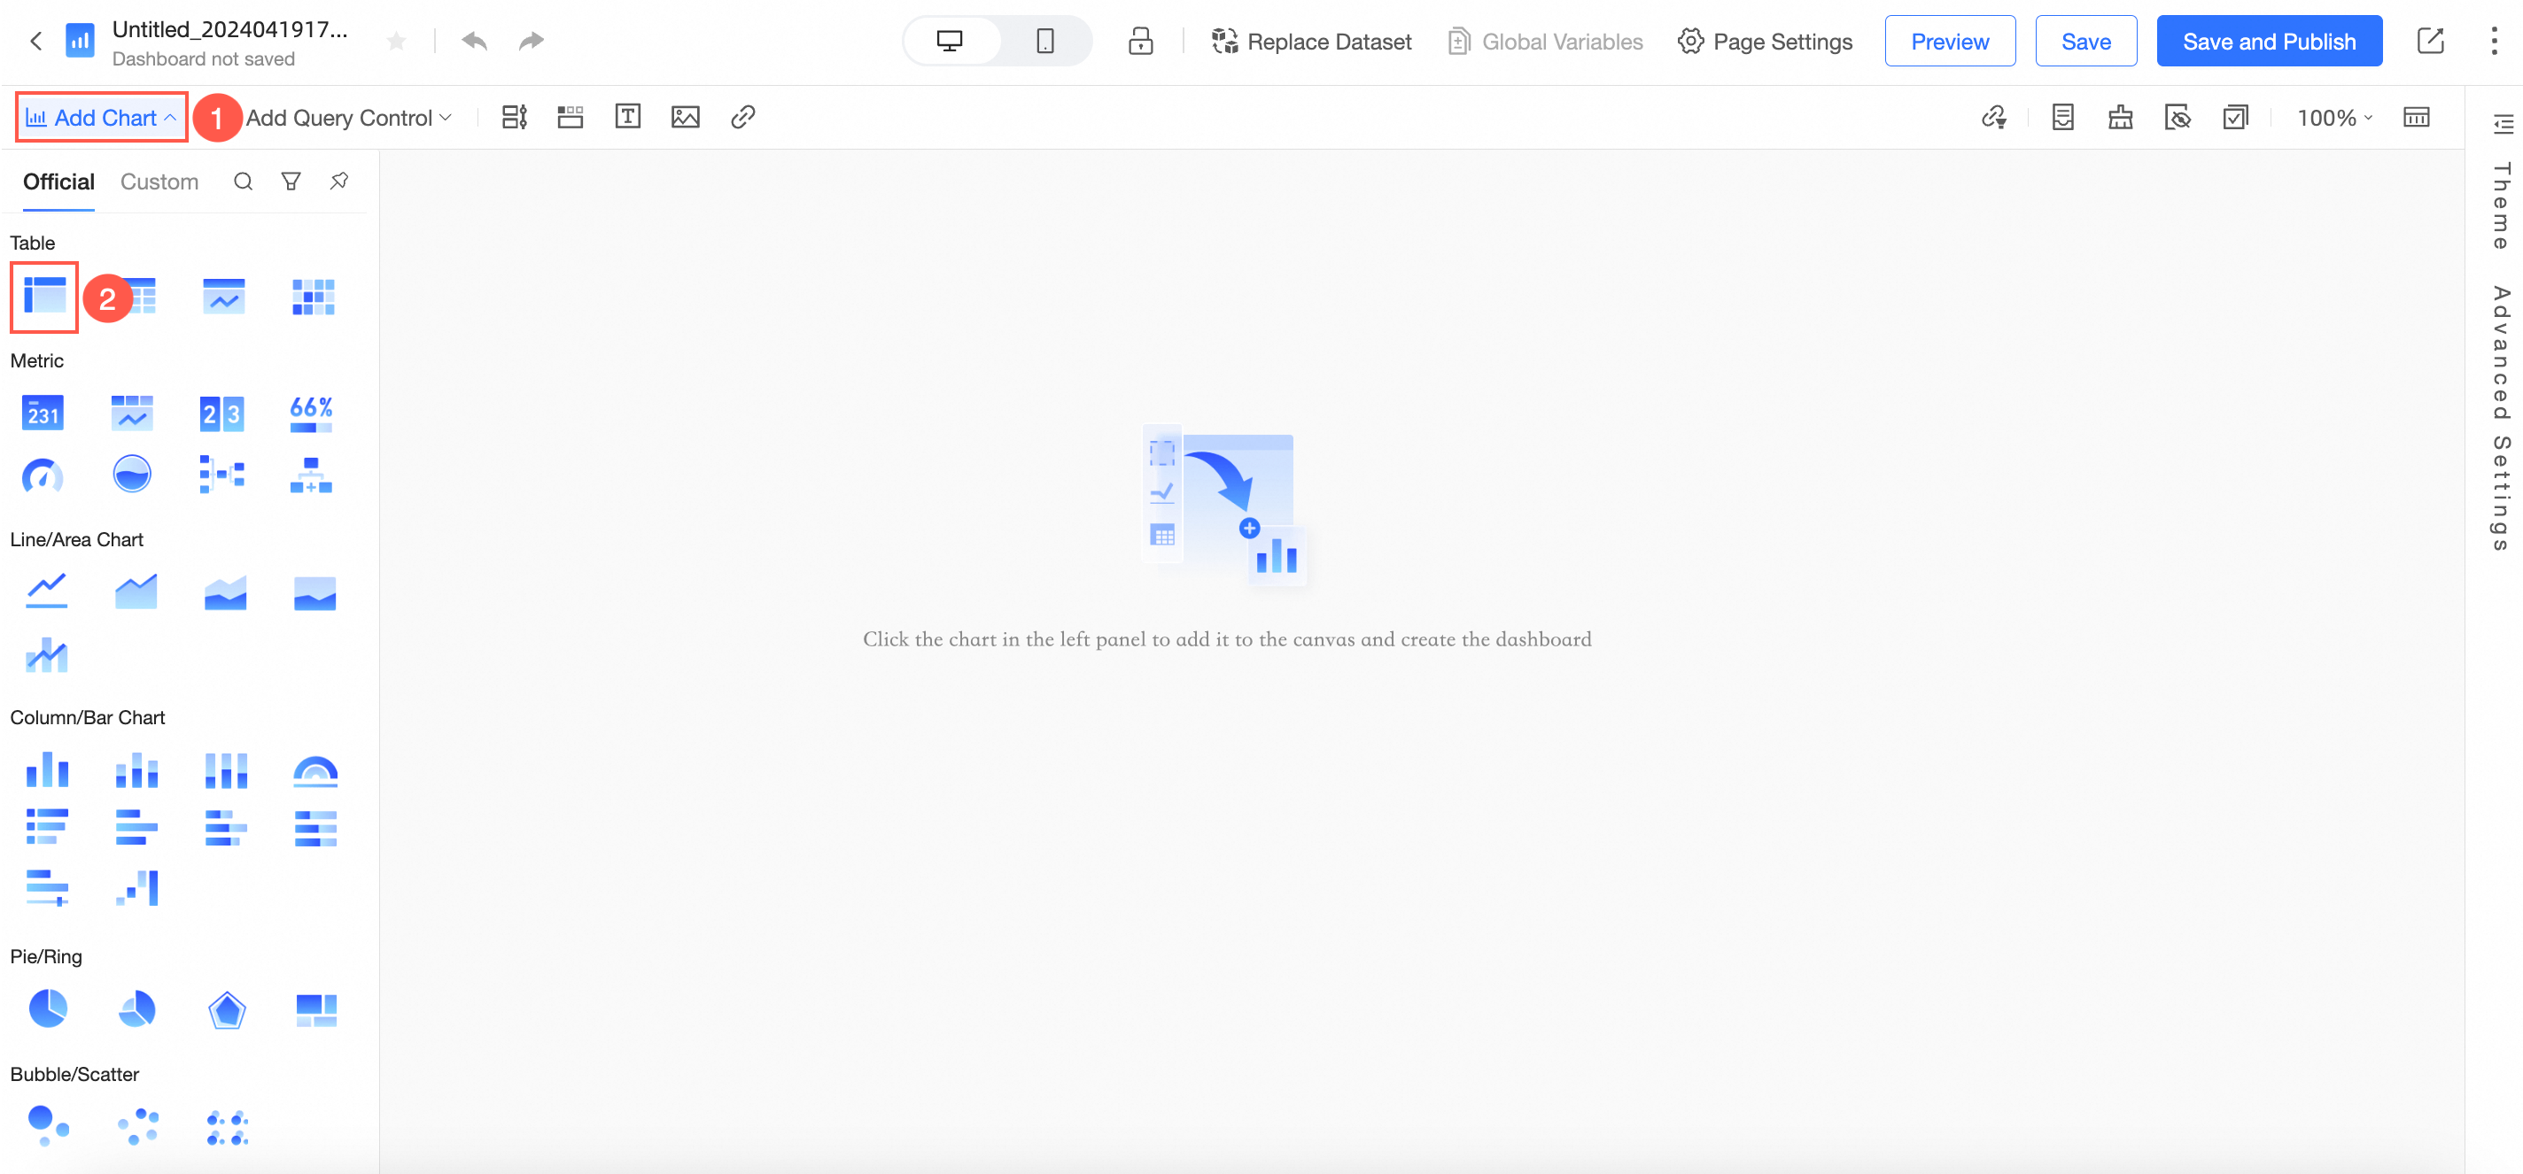Click the Save and Publish button
The height and width of the screenshot is (1174, 2523).
[2269, 41]
